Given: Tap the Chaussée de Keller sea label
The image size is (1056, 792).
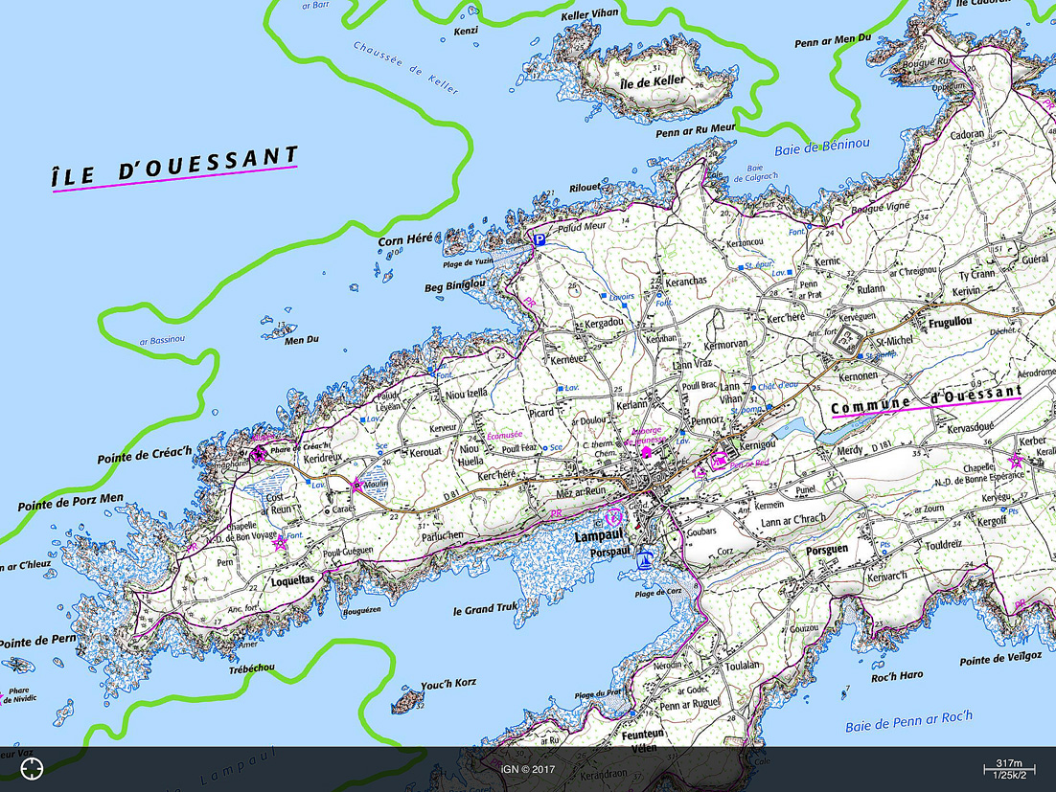Looking at the screenshot, I should [x=405, y=67].
